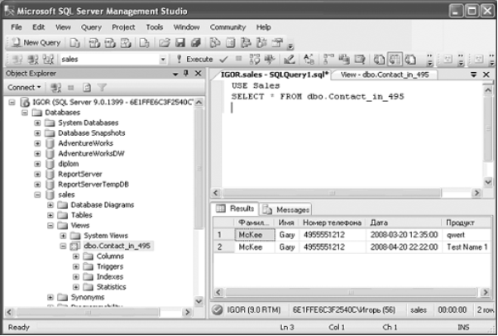The height and width of the screenshot is (336, 498).
Task: Open the Summary page icon
Action: coord(231,42)
